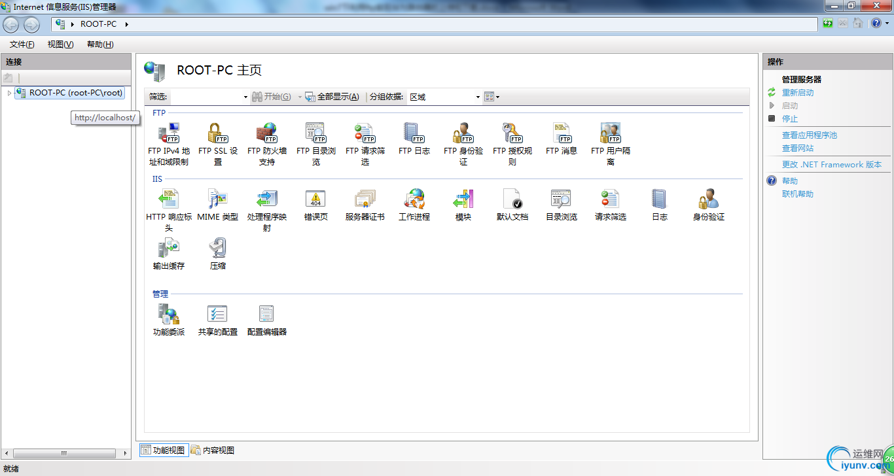Open the 视图(V) menu

[60, 44]
